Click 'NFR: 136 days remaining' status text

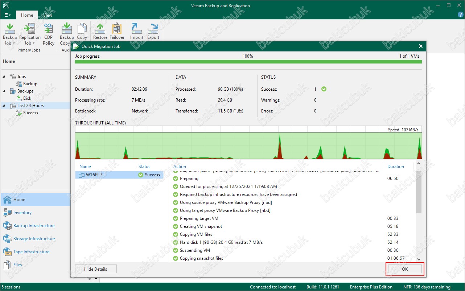tap(427, 287)
